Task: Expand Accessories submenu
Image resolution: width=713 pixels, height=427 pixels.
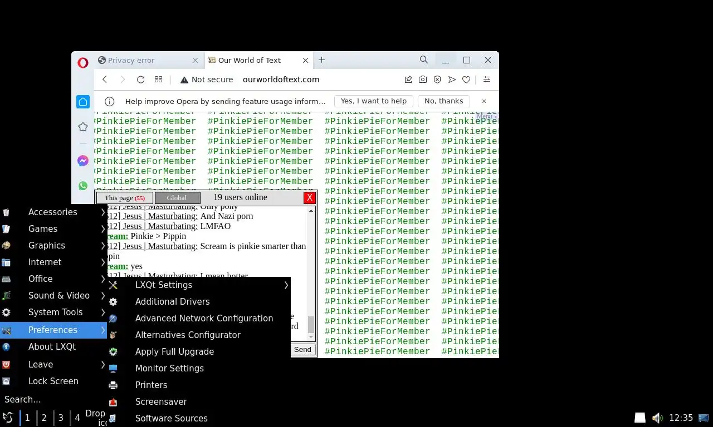Action: 53,212
